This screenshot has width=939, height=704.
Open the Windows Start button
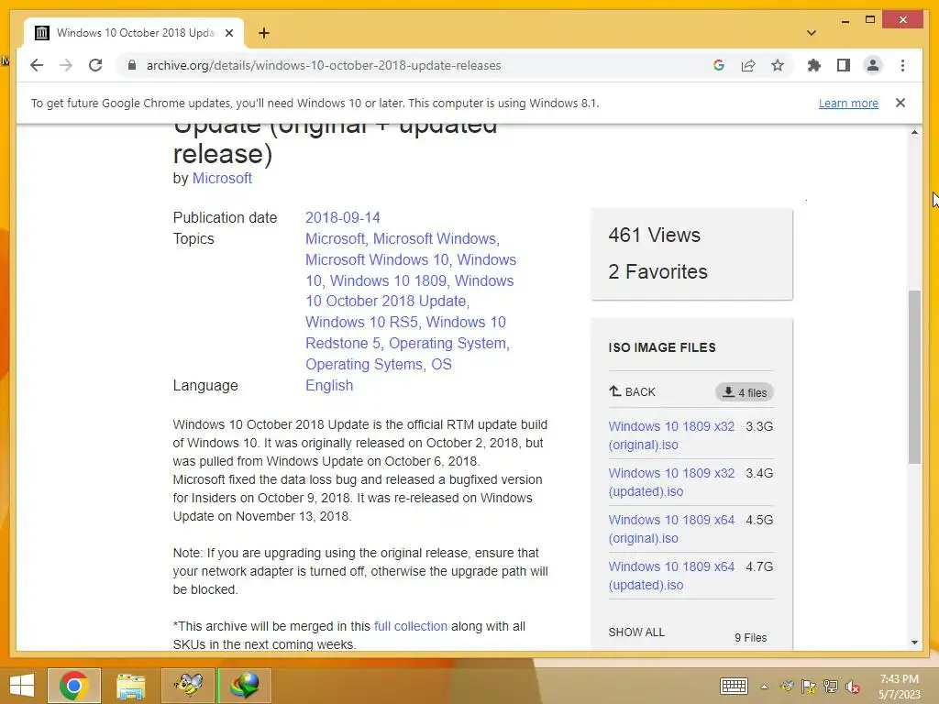click(x=22, y=686)
